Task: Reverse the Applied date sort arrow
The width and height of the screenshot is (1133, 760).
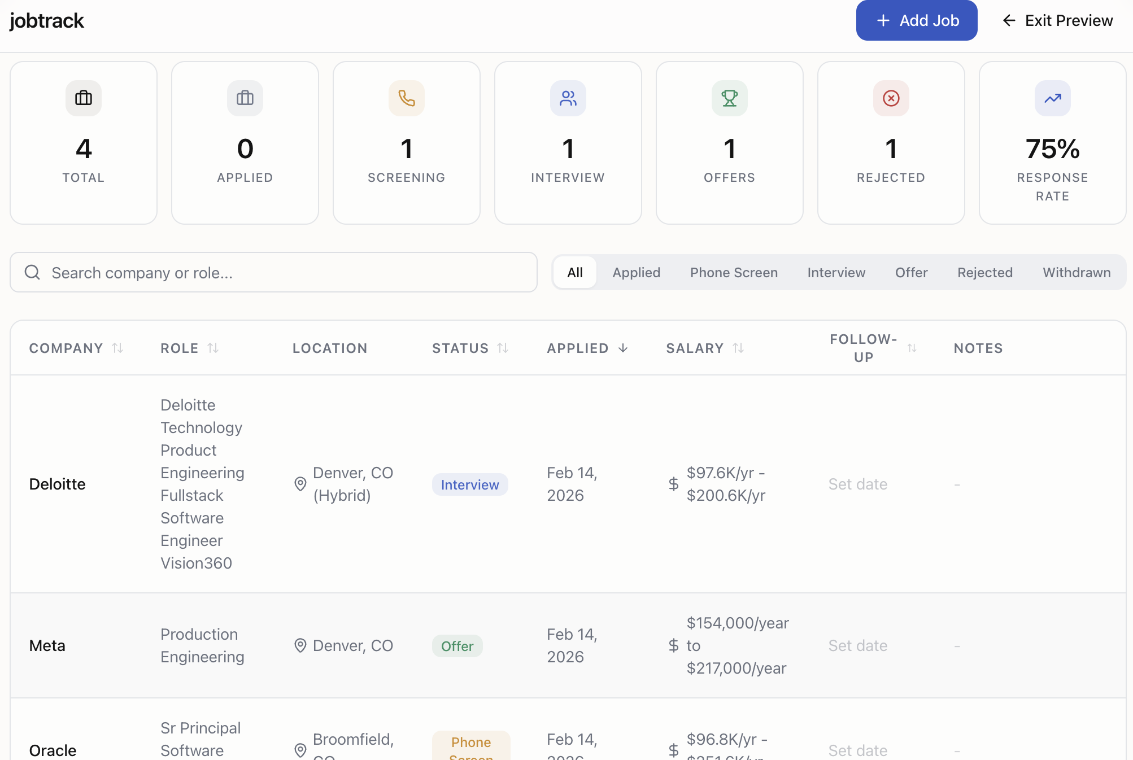Action: pos(623,348)
